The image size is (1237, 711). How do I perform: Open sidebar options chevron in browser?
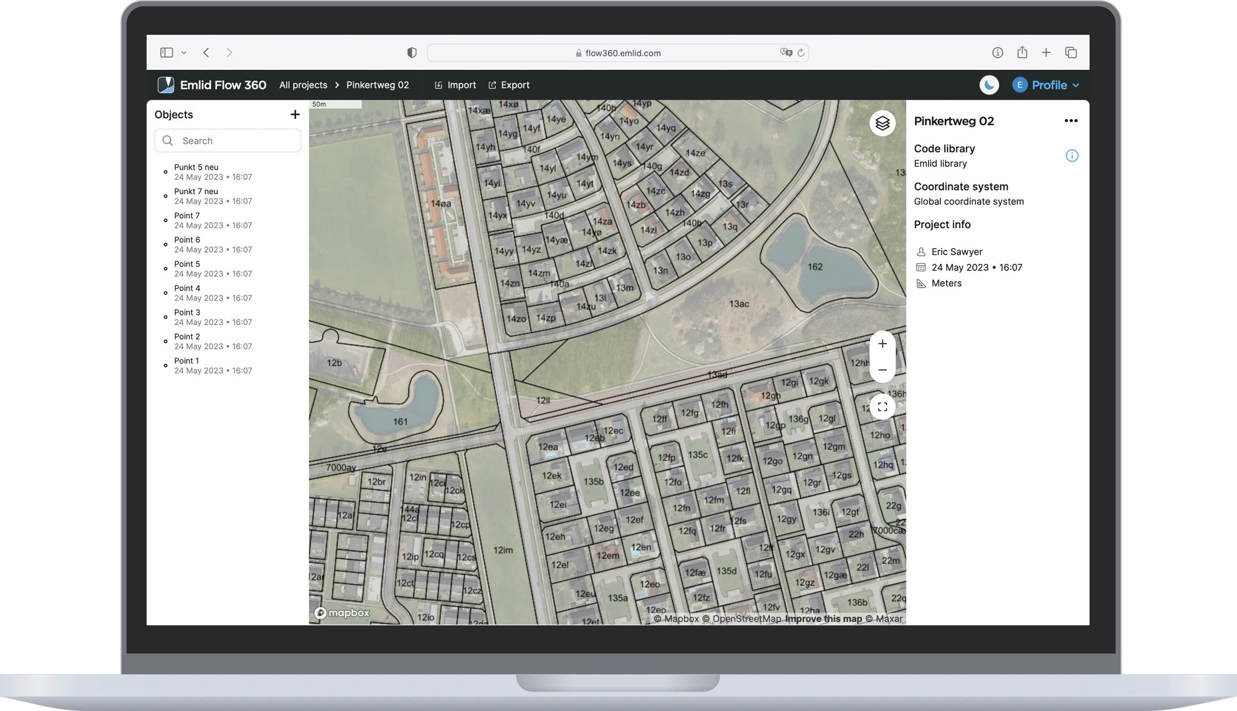(x=184, y=53)
